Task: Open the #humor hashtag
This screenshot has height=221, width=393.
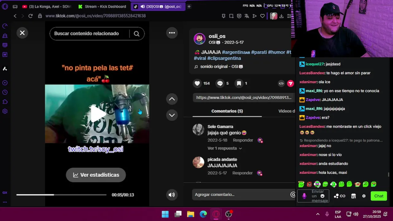Action: click(x=276, y=52)
